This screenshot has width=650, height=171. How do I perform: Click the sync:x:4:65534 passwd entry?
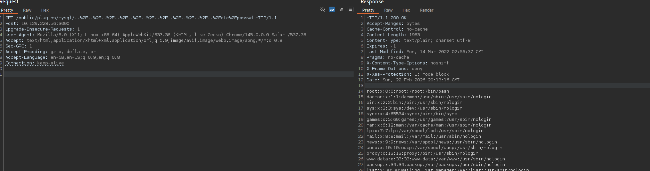[412, 114]
